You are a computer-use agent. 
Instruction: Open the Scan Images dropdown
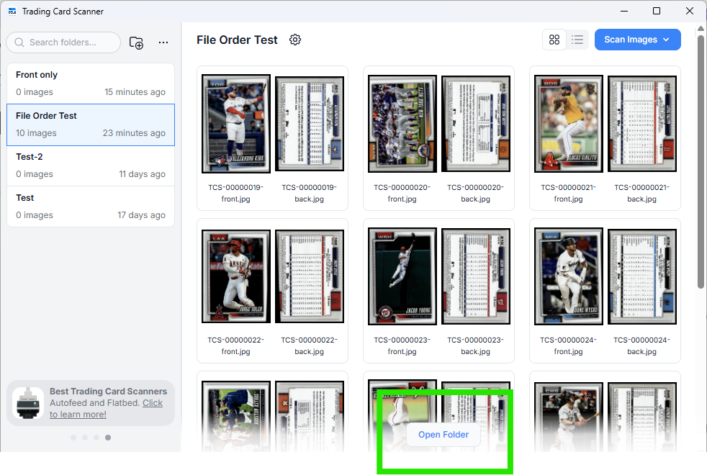click(638, 40)
